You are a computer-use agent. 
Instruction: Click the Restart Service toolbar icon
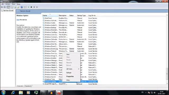click(37, 7)
